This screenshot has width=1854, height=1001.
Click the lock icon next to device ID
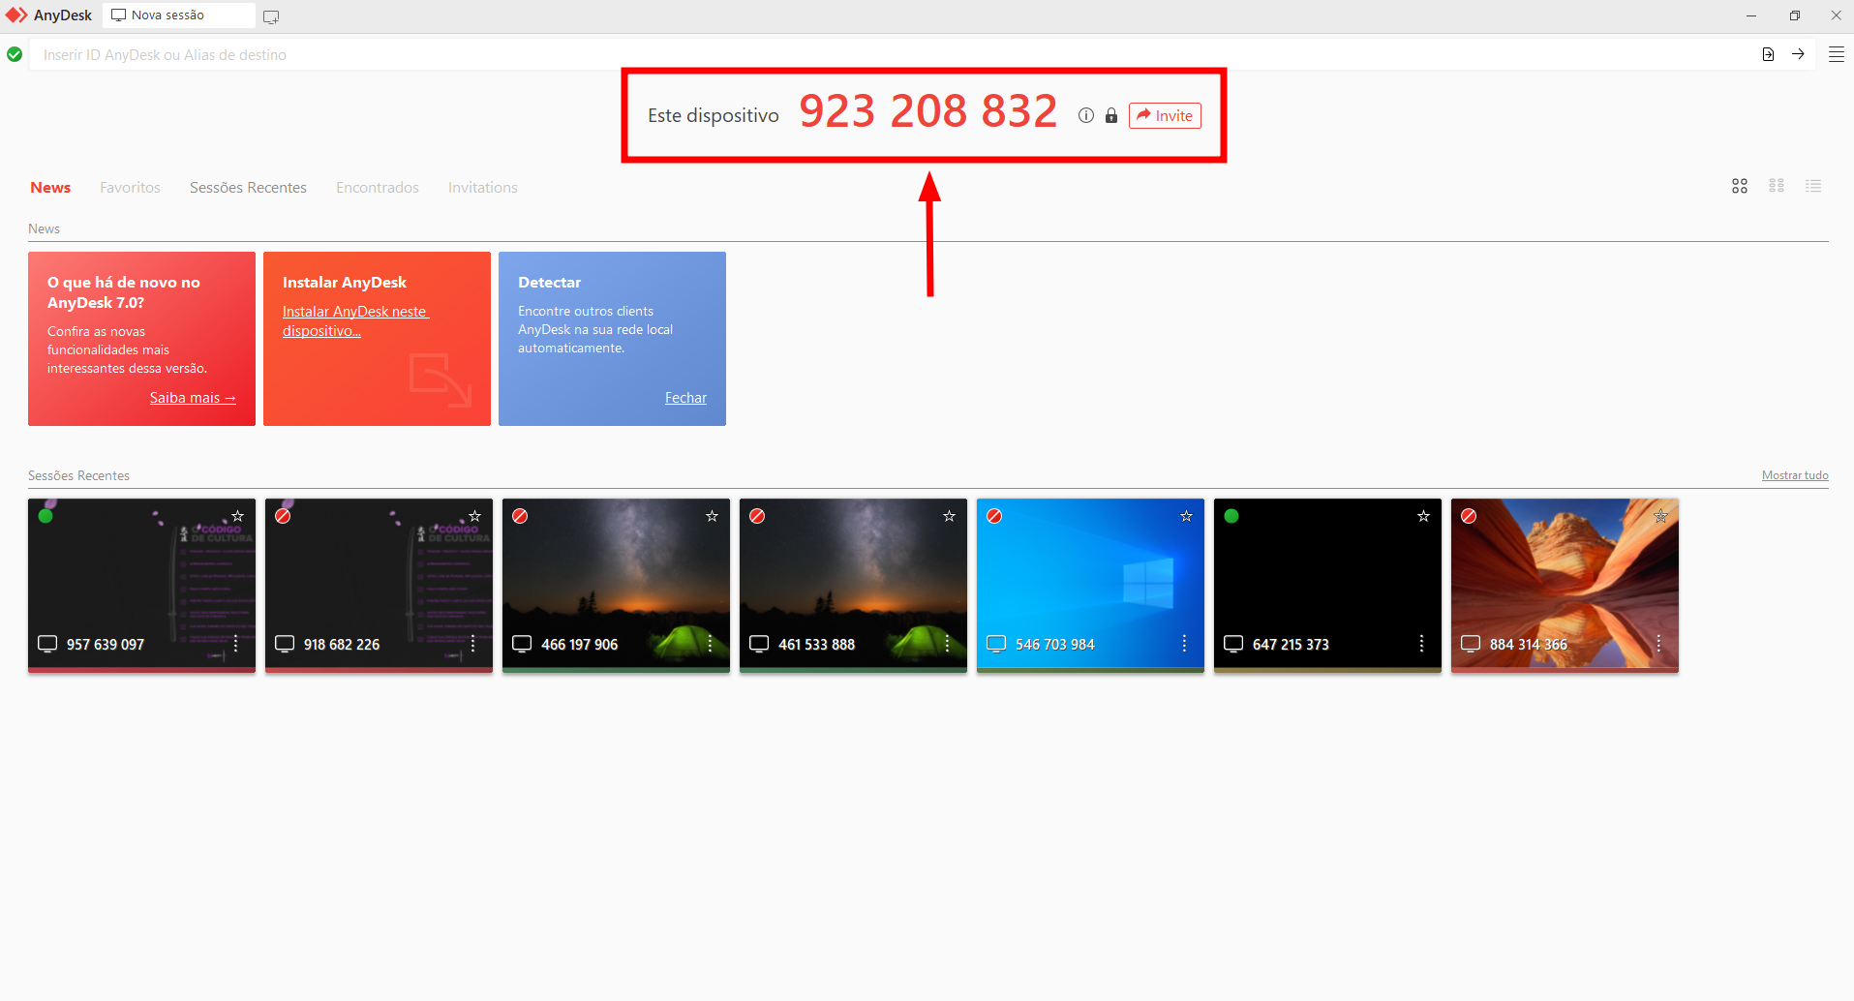(x=1111, y=115)
